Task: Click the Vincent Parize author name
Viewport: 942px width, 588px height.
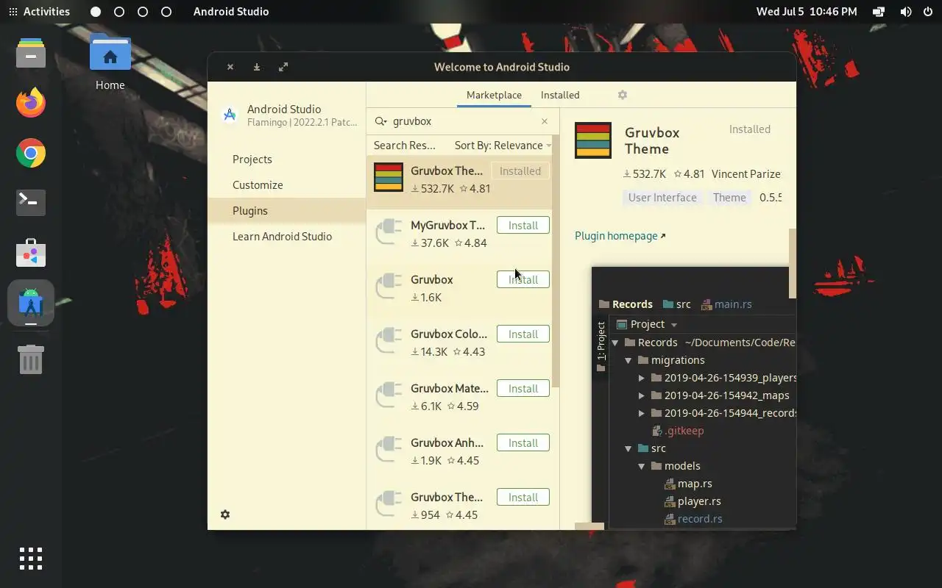Action: 746,174
